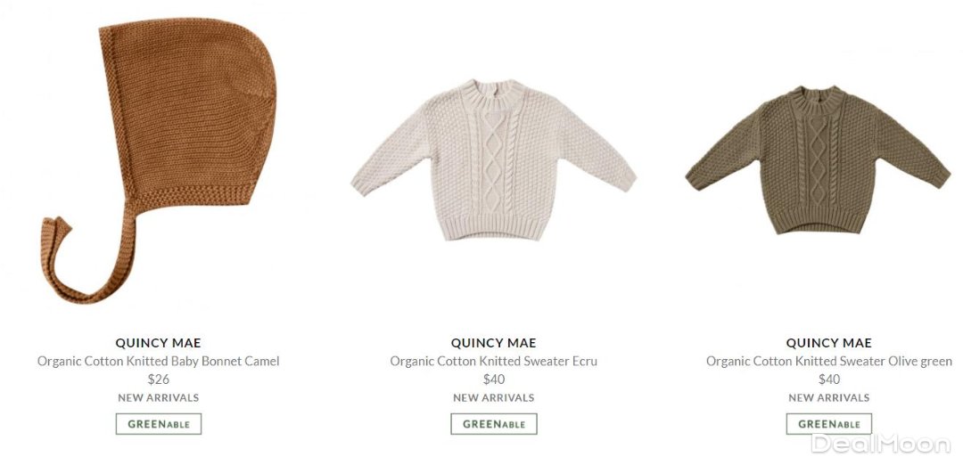Click the DealMoon watermark logo
The image size is (963, 465).
coord(881,445)
